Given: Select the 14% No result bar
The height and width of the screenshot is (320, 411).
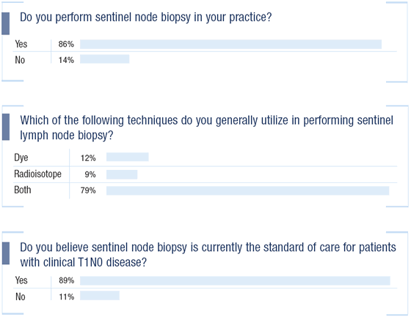Looking at the screenshot, I should point(104,59).
